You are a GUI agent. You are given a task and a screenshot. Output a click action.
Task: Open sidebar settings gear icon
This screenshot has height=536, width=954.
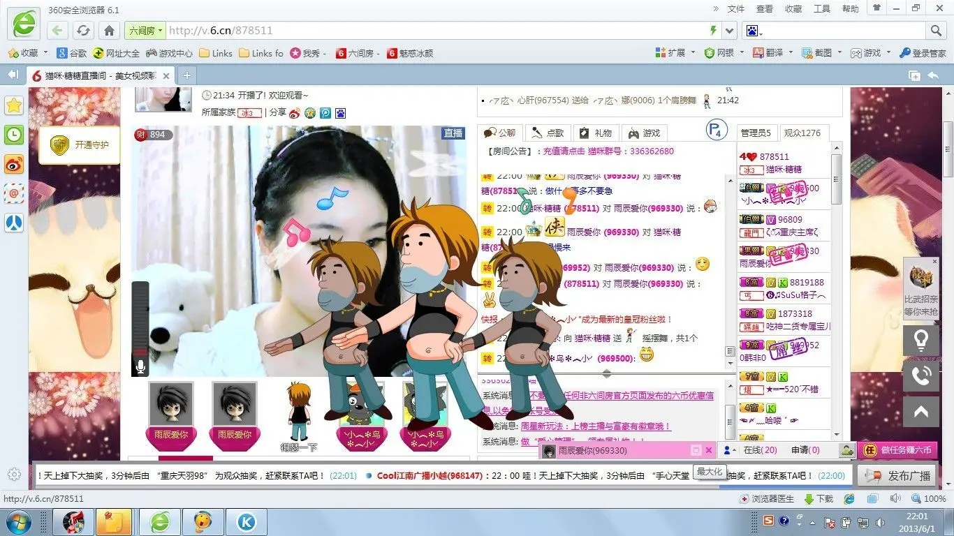pos(14,475)
